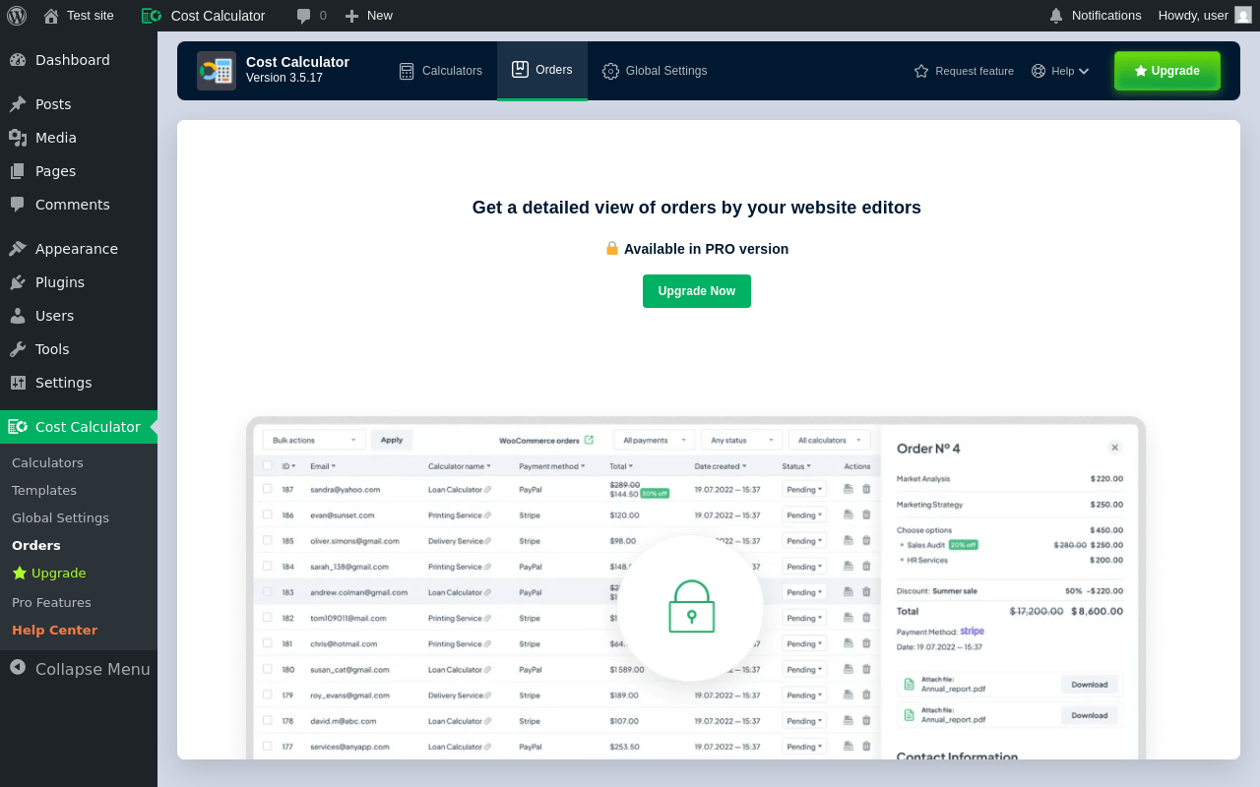The height and width of the screenshot is (787, 1260).
Task: Open the WordPress logo menu
Action: (17, 15)
